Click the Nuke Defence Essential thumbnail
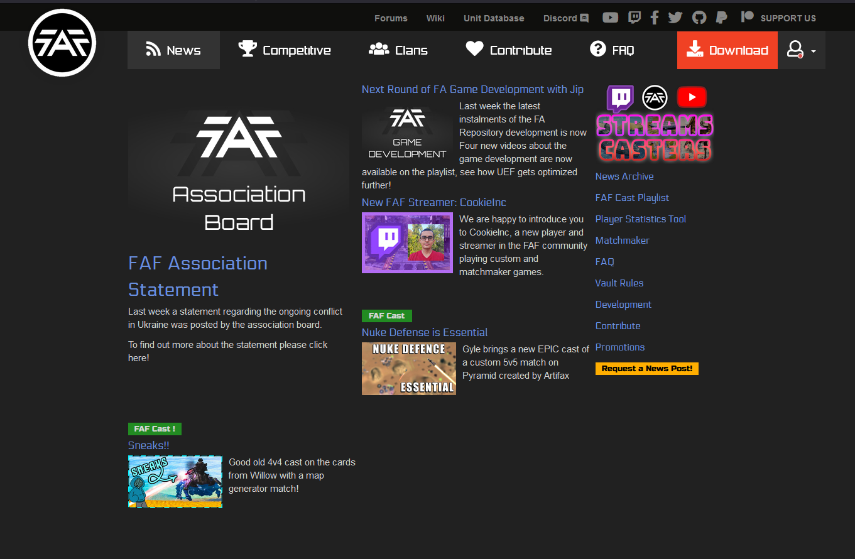 409,369
